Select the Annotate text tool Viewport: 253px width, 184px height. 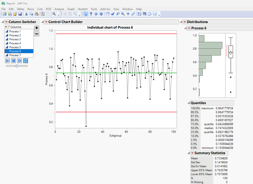[x=139, y=14]
